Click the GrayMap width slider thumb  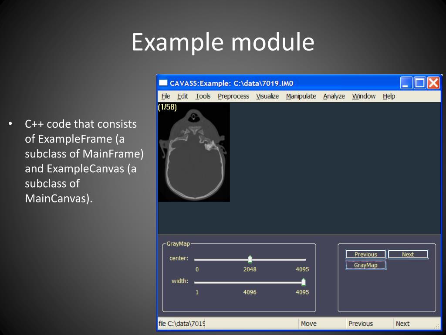303,282
